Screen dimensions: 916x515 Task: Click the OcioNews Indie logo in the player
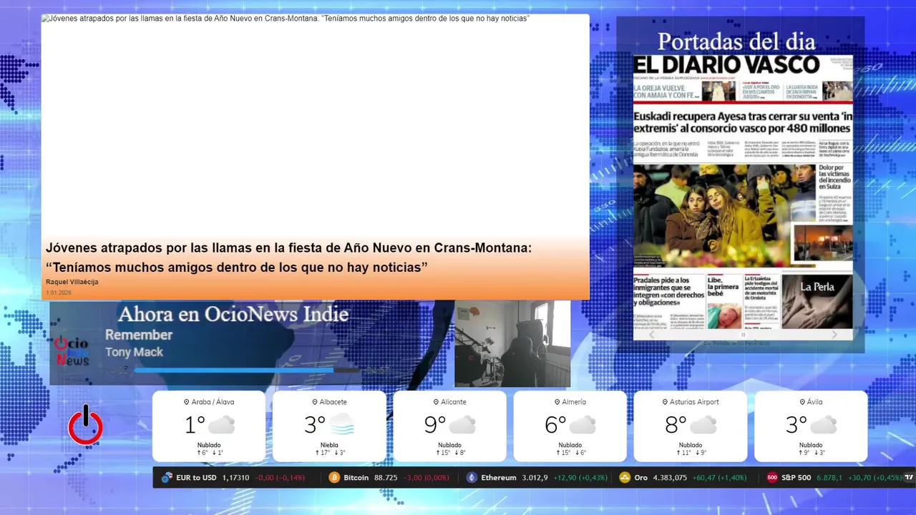pyautogui.click(x=72, y=351)
